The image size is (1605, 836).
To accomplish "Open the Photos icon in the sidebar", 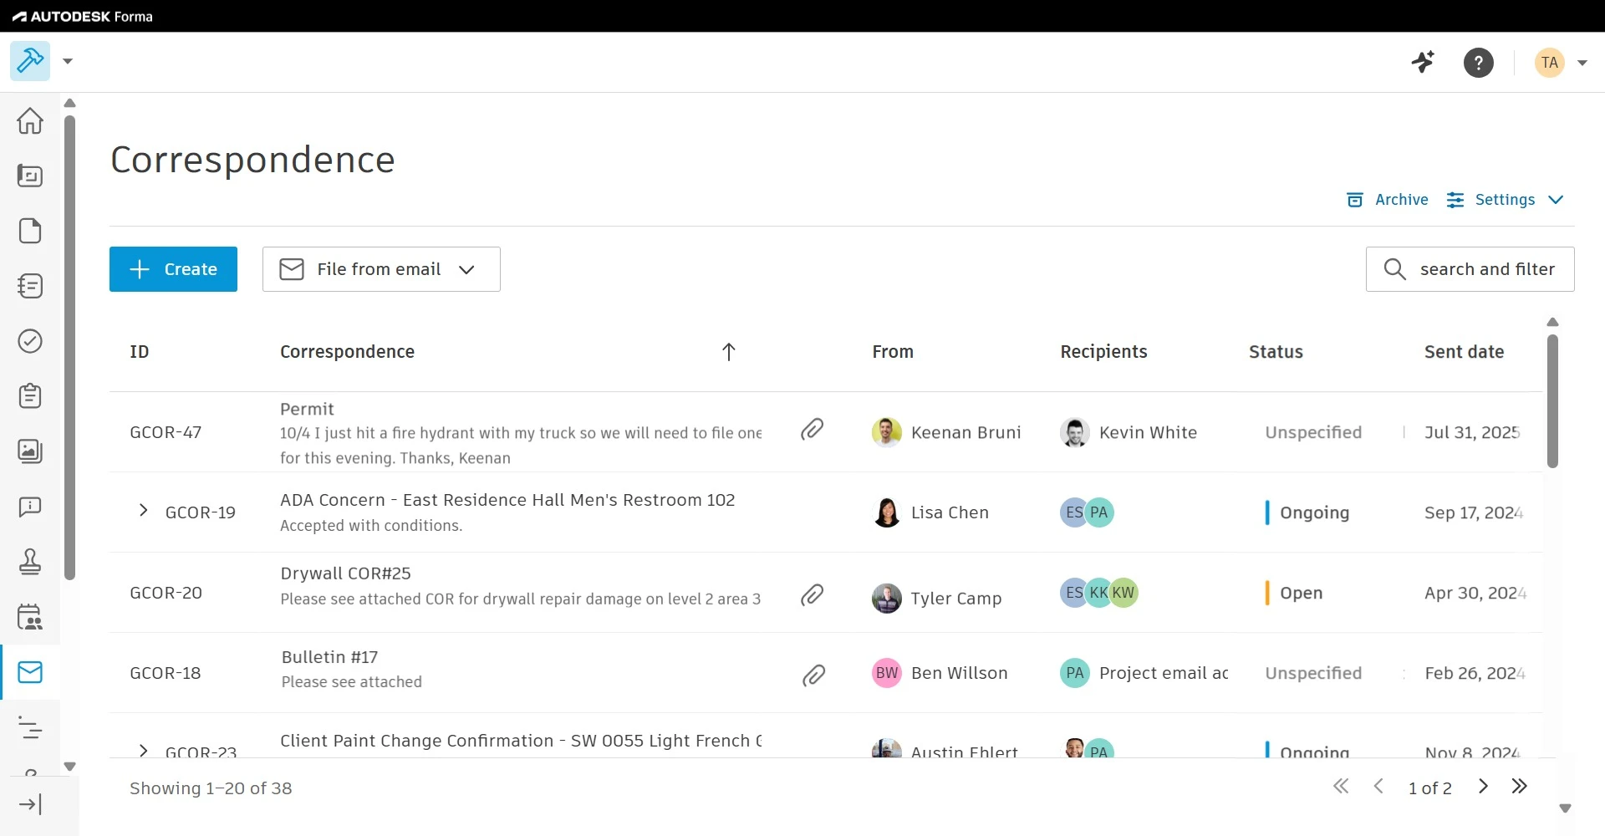I will (30, 451).
